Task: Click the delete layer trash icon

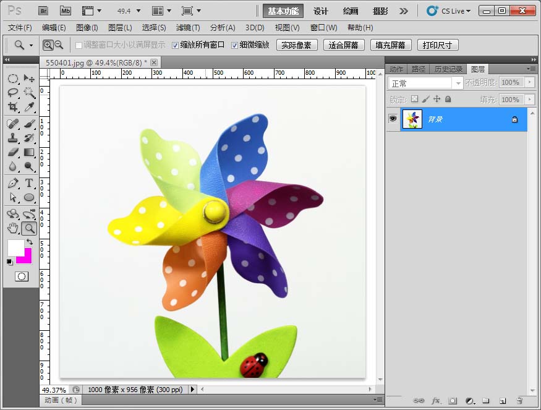Action: tap(519, 401)
